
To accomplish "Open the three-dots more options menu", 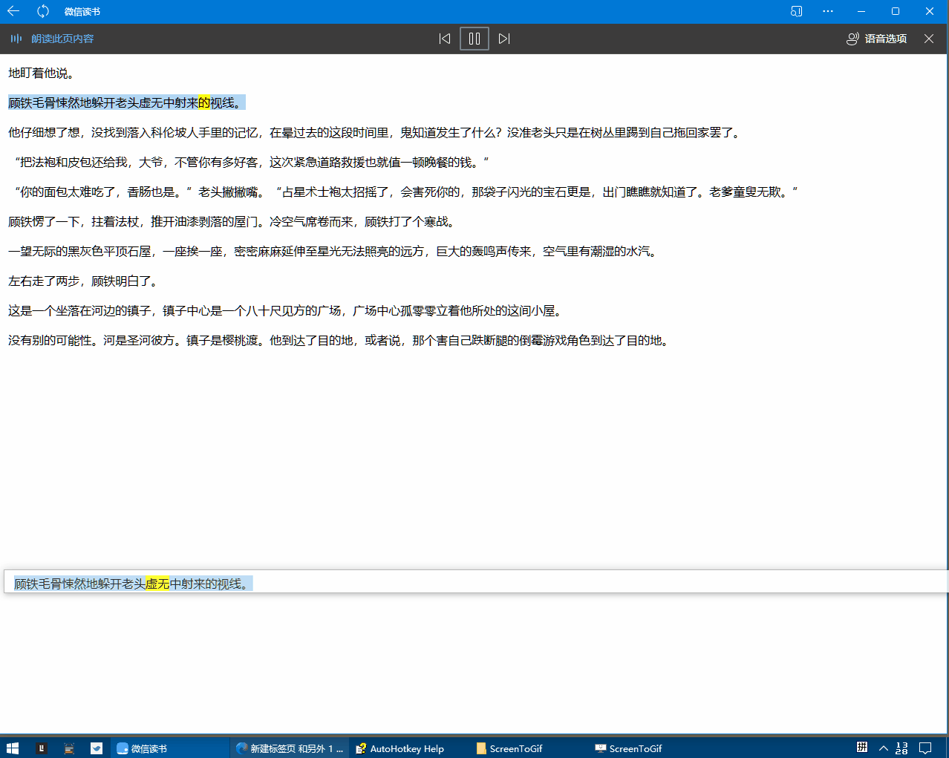I will 828,11.
